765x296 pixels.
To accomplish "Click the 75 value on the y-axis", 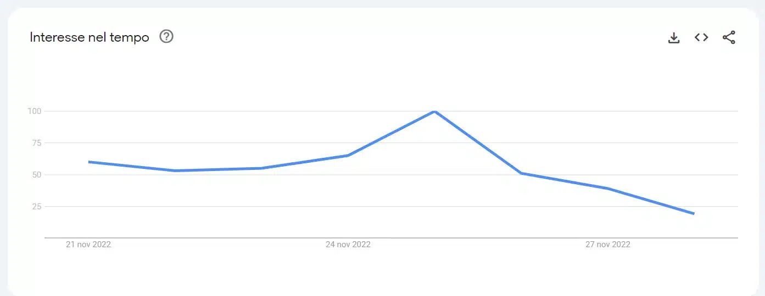I will pos(37,143).
